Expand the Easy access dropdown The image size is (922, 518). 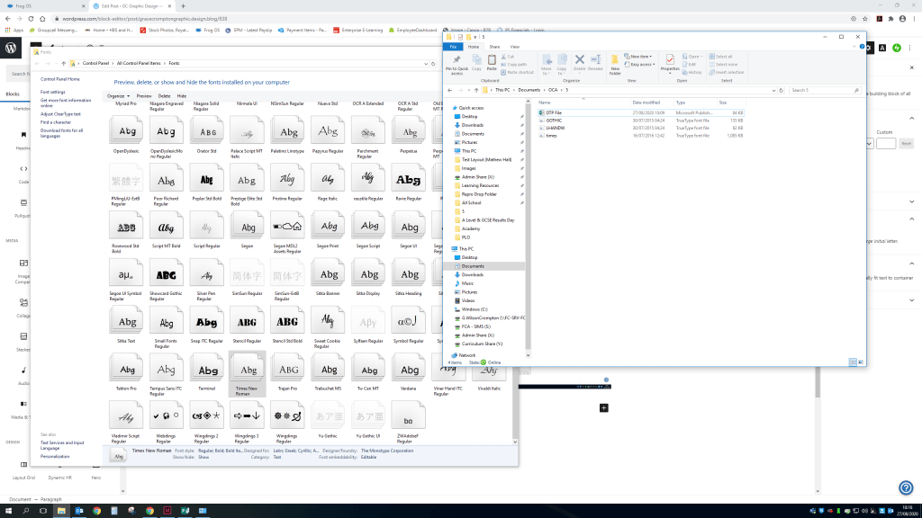tap(641, 65)
